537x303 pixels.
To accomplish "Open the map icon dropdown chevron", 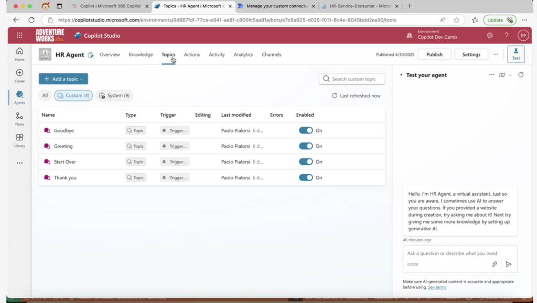I will [510, 75].
